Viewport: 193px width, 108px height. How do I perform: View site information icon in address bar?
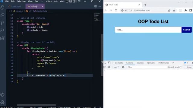122,10
